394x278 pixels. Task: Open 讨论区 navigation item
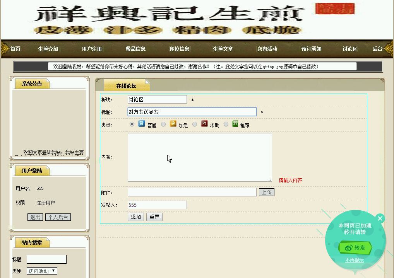(x=350, y=49)
